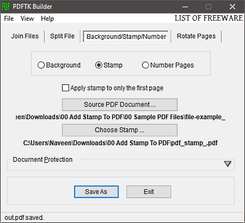The height and width of the screenshot is (223, 245).
Task: Click the Document Protection label
Action: coord(42,159)
